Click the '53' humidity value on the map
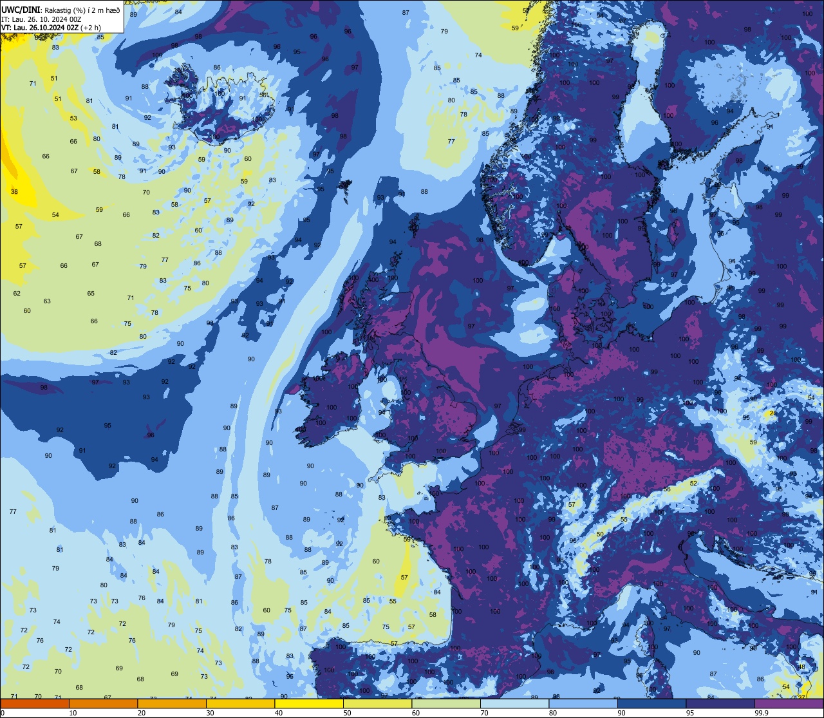 73,118
